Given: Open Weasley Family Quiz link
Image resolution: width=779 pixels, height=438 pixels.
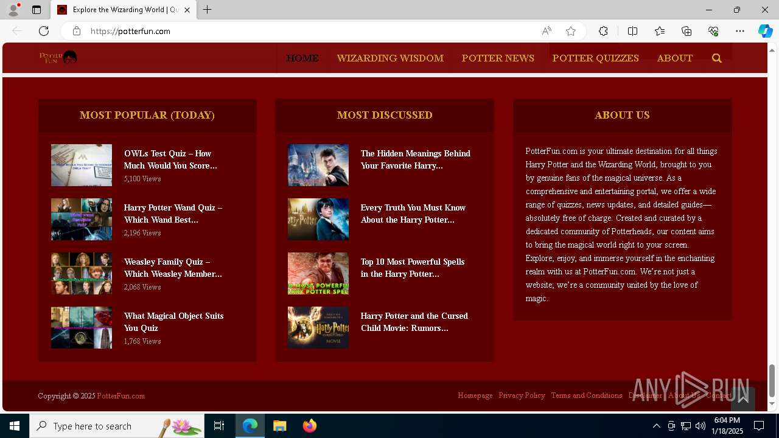Looking at the screenshot, I should [x=173, y=268].
